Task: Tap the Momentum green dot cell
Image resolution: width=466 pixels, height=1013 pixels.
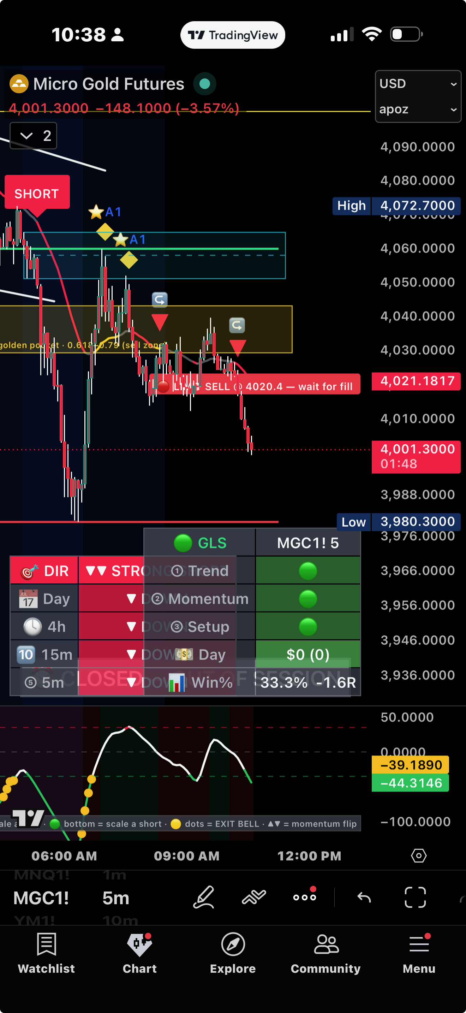Action: 308,599
